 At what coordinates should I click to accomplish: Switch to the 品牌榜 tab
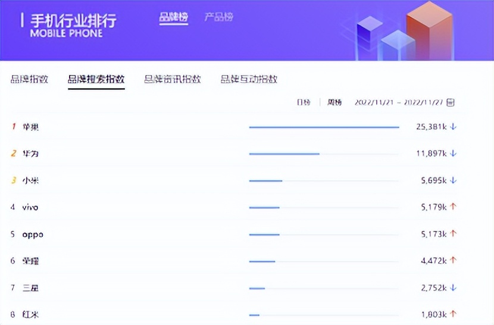click(174, 17)
